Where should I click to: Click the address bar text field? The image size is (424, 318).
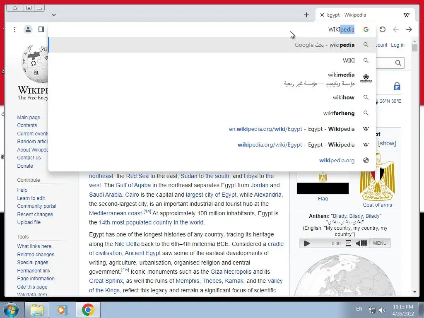[203, 29]
